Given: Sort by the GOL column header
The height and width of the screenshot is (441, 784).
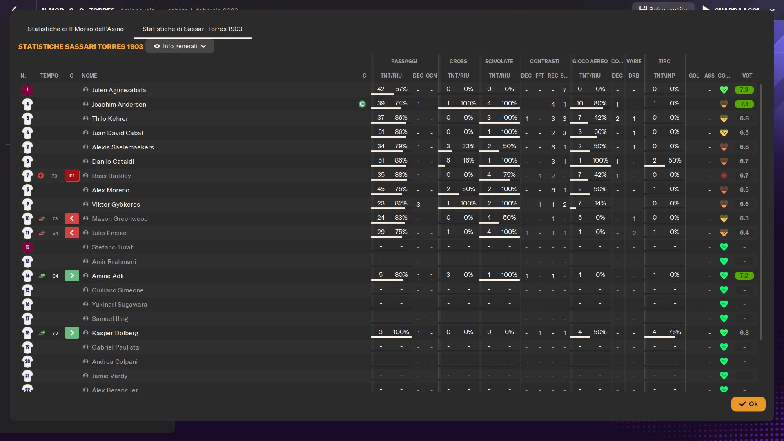Looking at the screenshot, I should coord(694,76).
